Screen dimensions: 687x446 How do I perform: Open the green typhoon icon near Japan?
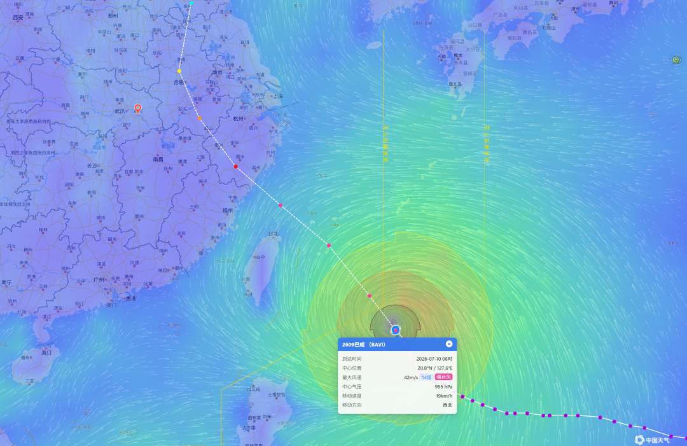pos(676,60)
